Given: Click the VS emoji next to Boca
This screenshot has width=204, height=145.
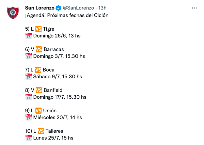Looking at the screenshot, I should (38, 70).
